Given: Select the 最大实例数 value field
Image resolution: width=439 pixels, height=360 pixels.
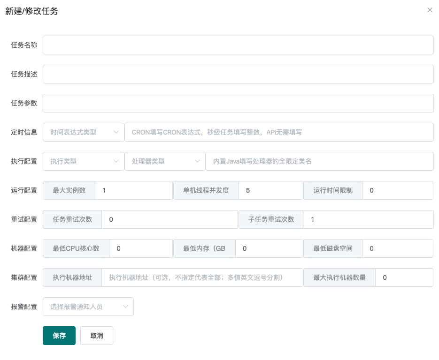Looking at the screenshot, I should tap(134, 190).
